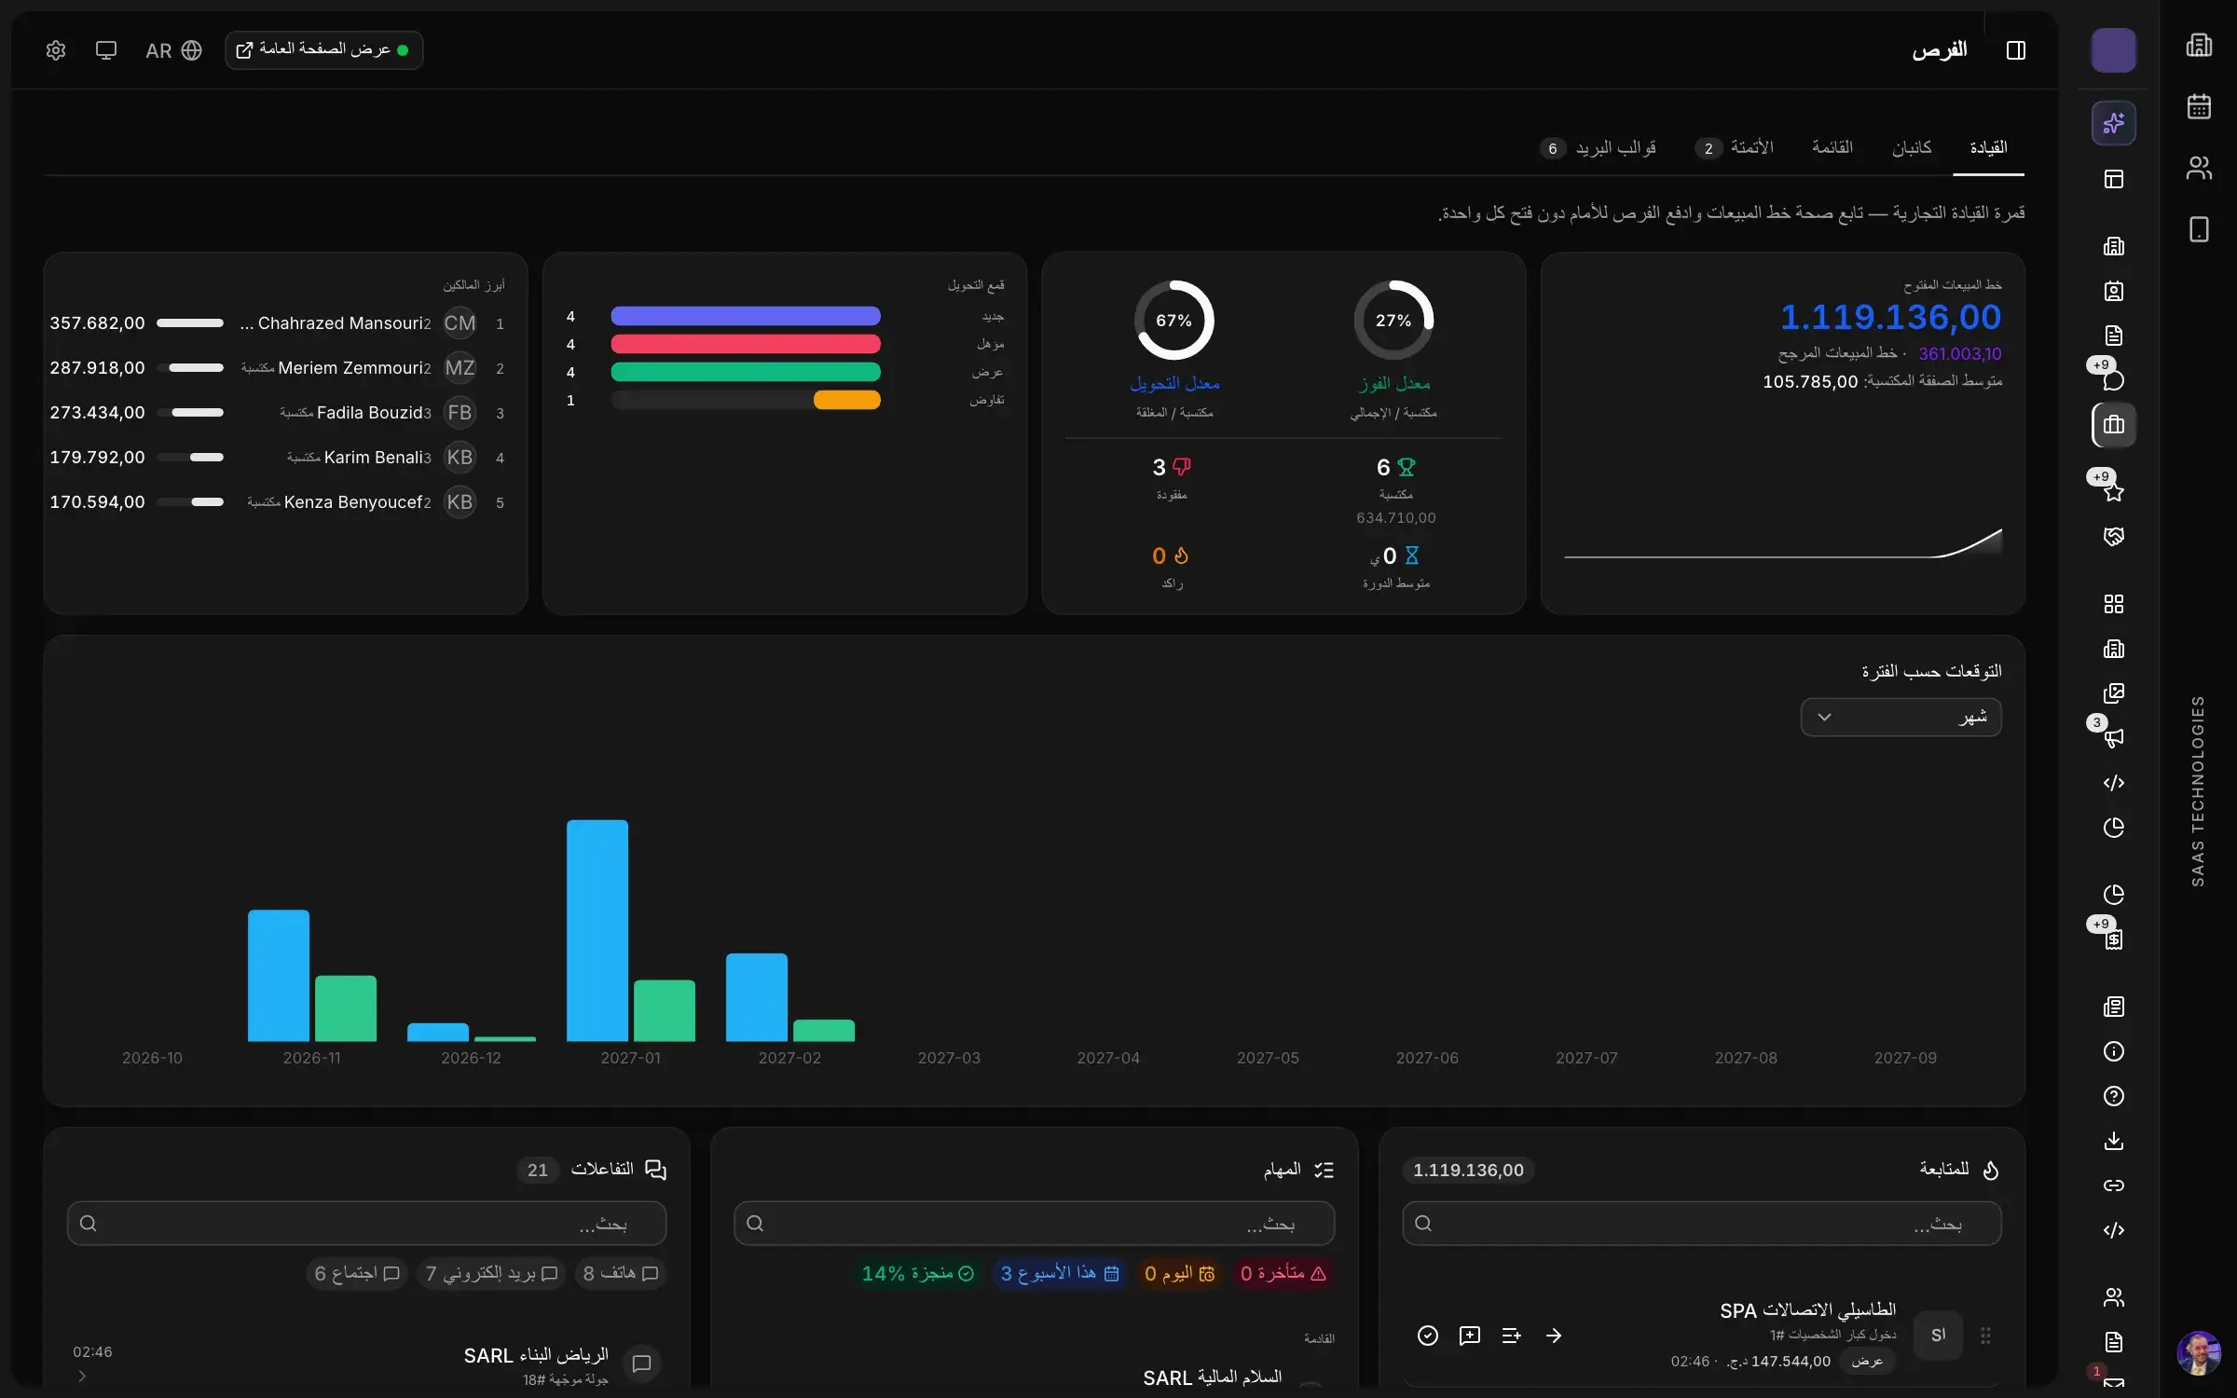The width and height of the screenshot is (2237, 1398).
Task: Click the star favorites sidebar icon
Action: [x=2113, y=491]
